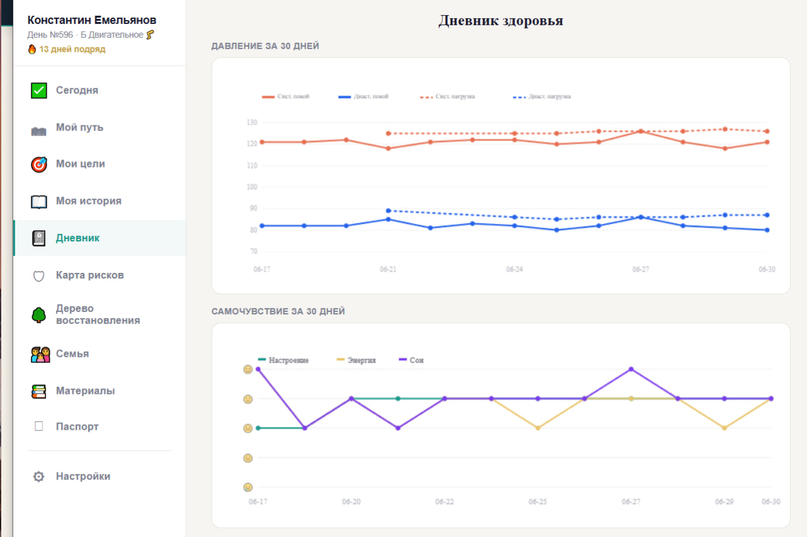
Task: Click the Сон peak point on 06-27
Action: pos(631,369)
